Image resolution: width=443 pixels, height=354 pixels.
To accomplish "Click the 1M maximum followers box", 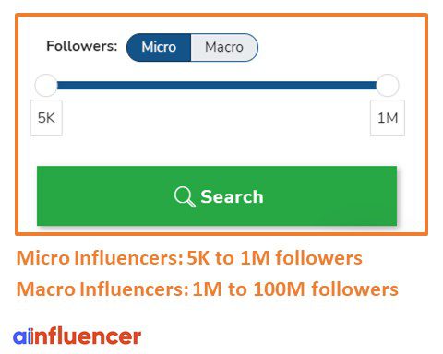I will pyautogui.click(x=388, y=118).
